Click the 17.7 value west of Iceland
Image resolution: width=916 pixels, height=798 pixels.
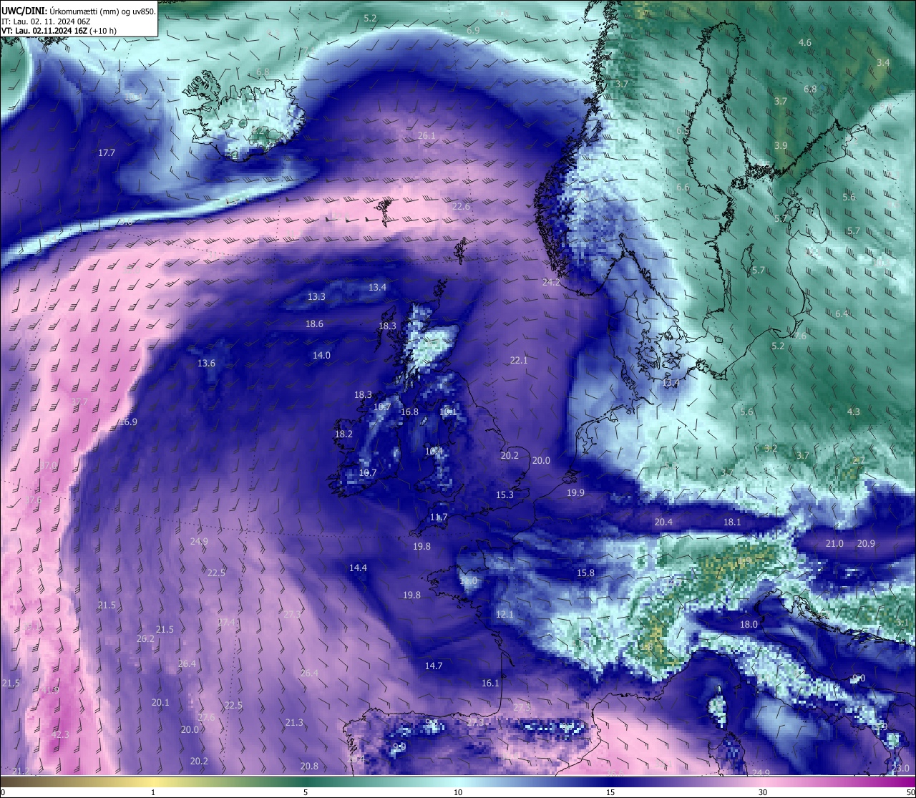tap(107, 152)
